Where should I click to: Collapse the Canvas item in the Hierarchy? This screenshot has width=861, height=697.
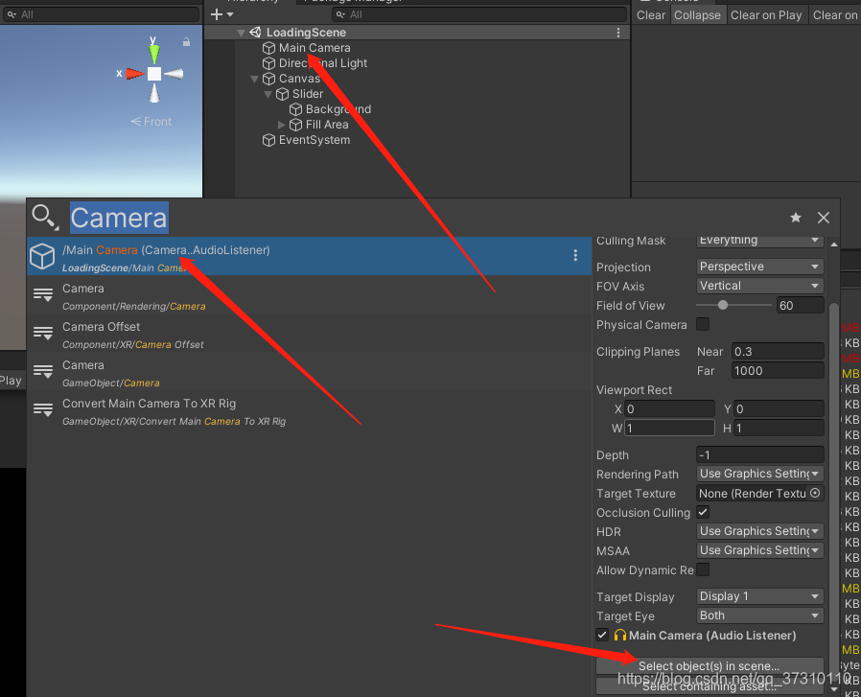point(253,79)
